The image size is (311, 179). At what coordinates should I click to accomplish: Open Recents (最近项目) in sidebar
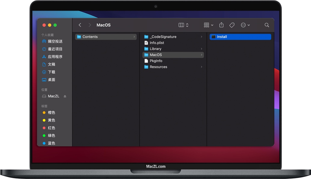55,49
